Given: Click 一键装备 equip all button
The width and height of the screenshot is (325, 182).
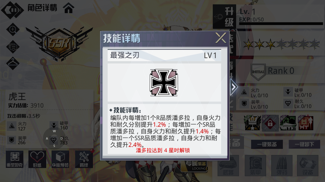Looking at the screenshot, I should pyautogui.click(x=267, y=144).
